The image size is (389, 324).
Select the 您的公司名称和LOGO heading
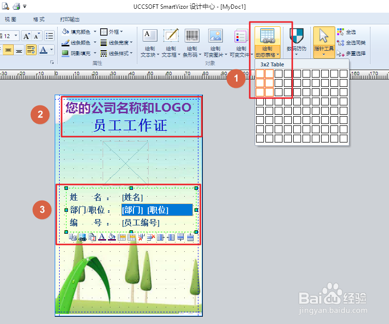coord(128,107)
